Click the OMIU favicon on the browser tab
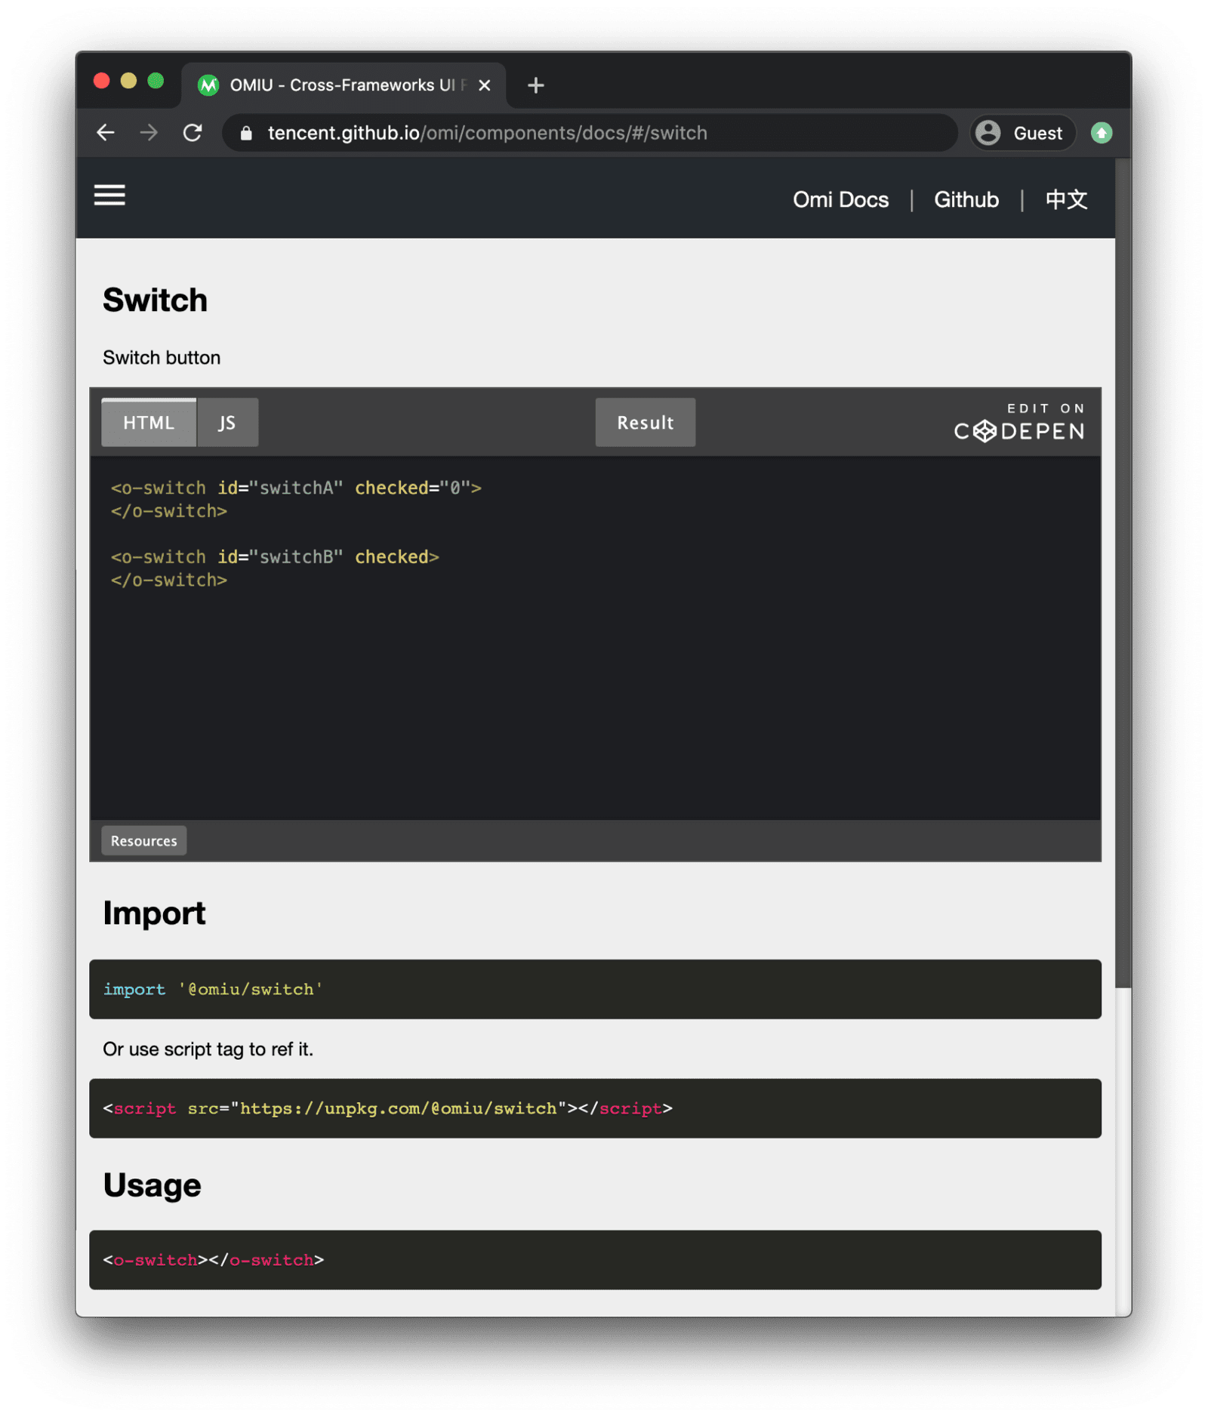The height and width of the screenshot is (1417, 1208). click(209, 85)
